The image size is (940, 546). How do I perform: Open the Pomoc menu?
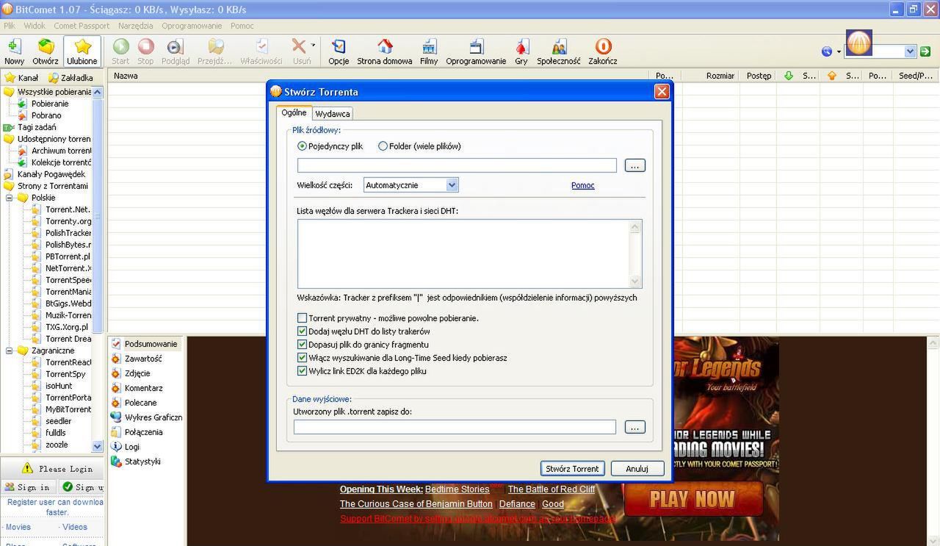pos(242,26)
